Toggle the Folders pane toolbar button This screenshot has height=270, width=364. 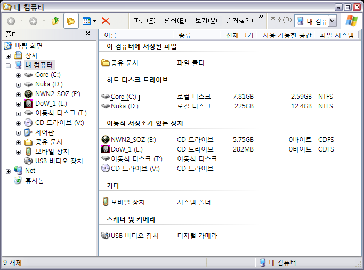pyautogui.click(x=71, y=21)
